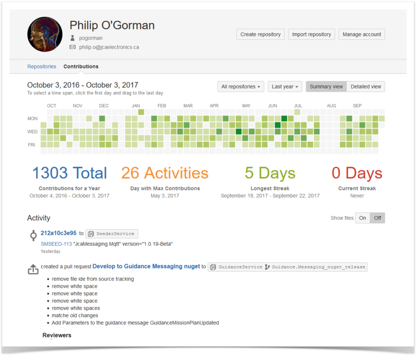This screenshot has height=357, width=419.
Task: Click the pull request icon in the activity feed
Action: pyautogui.click(x=33, y=269)
